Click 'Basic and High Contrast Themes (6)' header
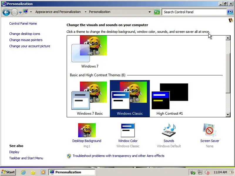 tap(98, 75)
